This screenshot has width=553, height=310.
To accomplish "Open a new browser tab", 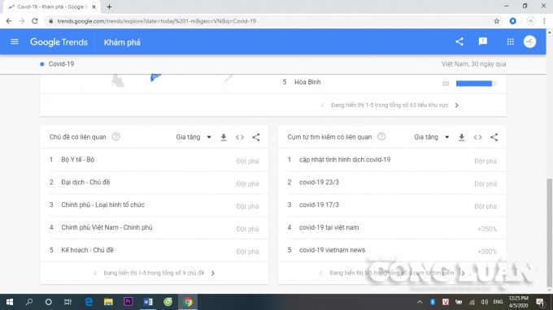I will click(x=109, y=6).
